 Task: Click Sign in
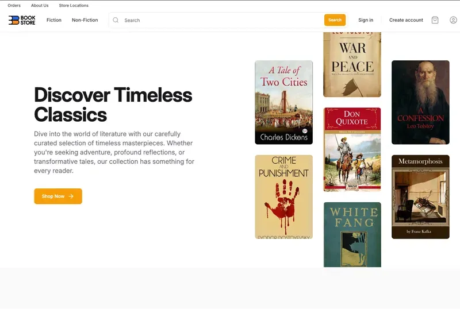click(x=366, y=20)
